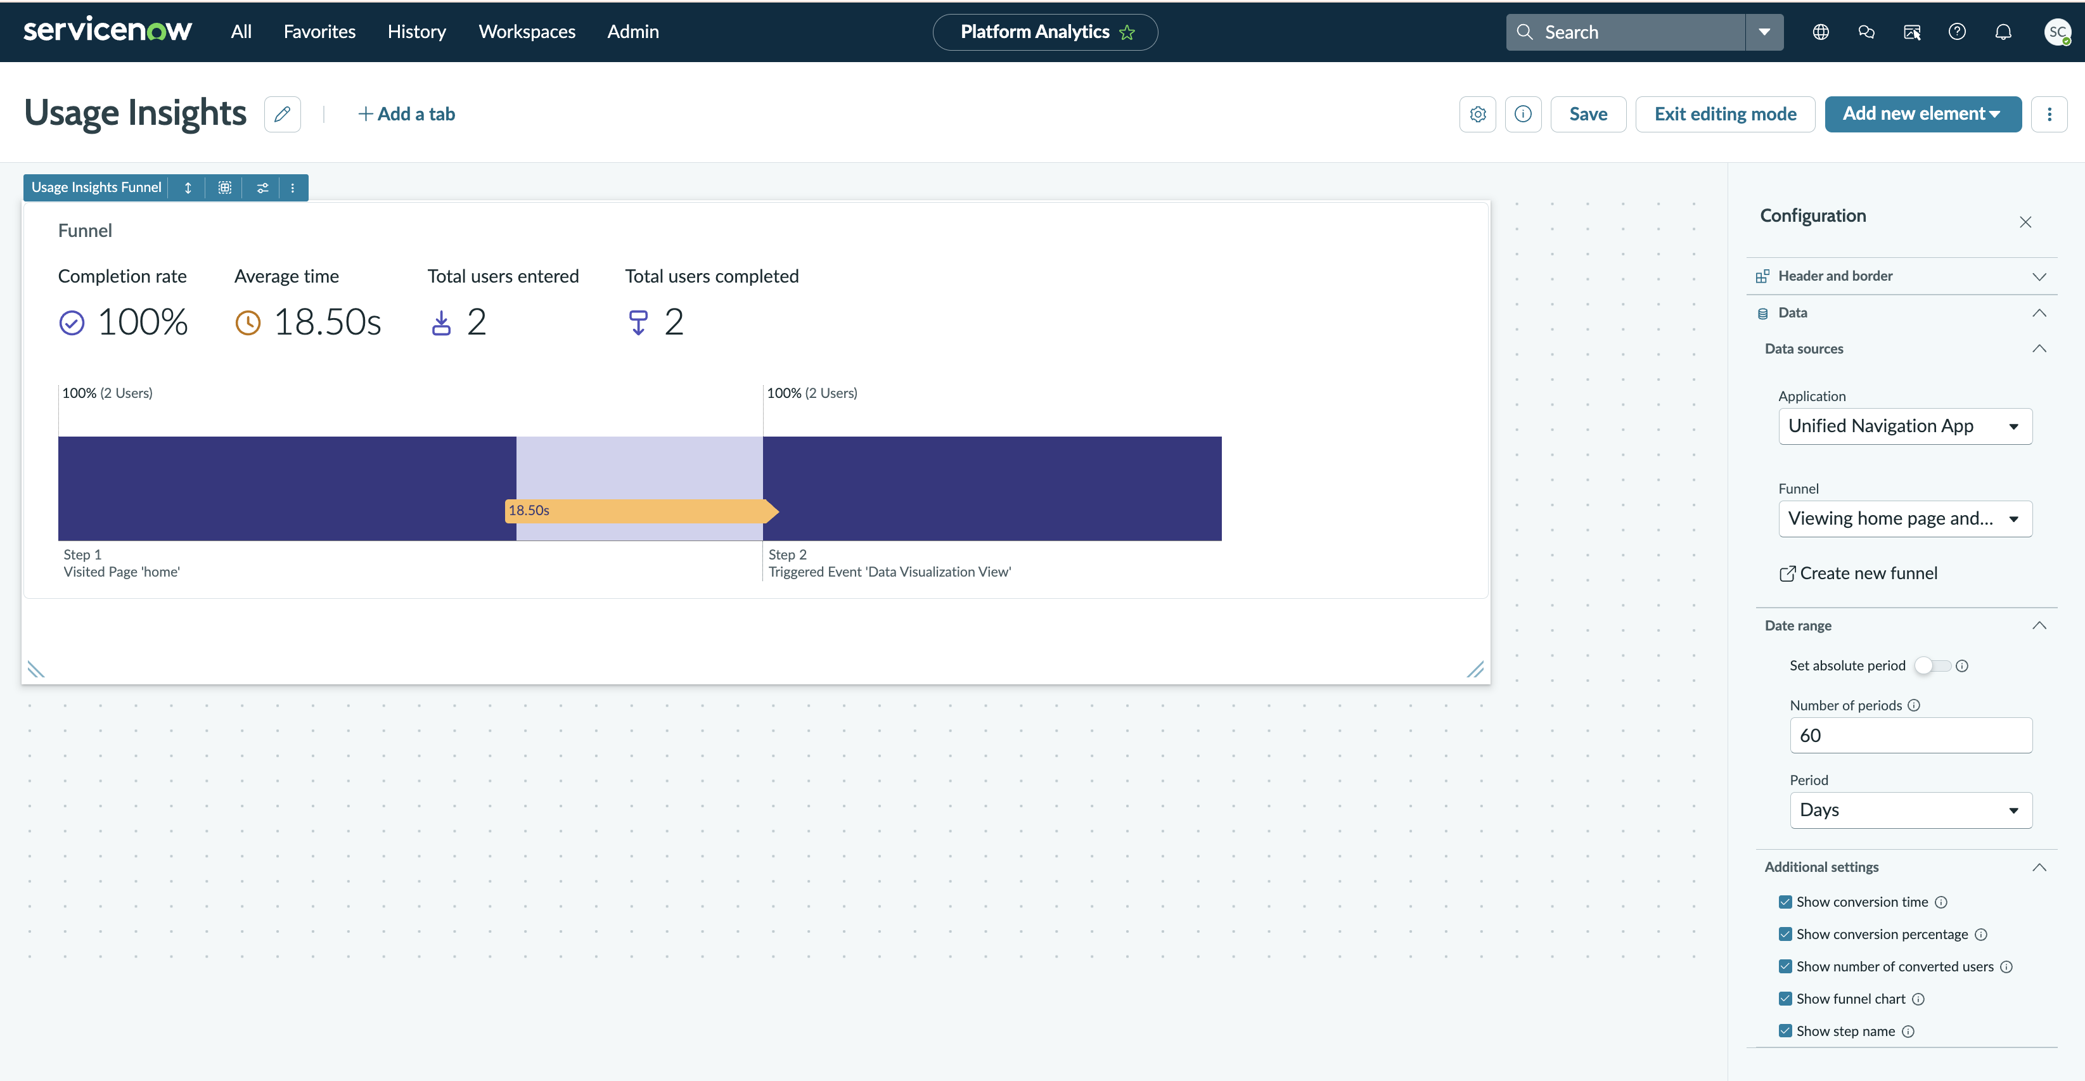Viewport: 2085px width, 1081px height.
Task: Collapse the Additional settings section
Action: (1906, 867)
